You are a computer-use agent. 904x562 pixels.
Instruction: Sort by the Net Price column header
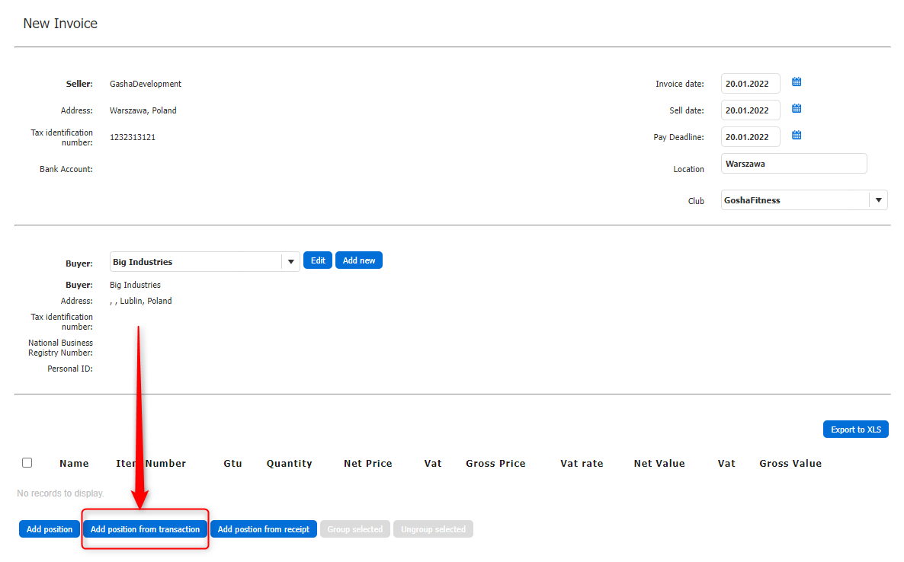pyautogui.click(x=367, y=463)
